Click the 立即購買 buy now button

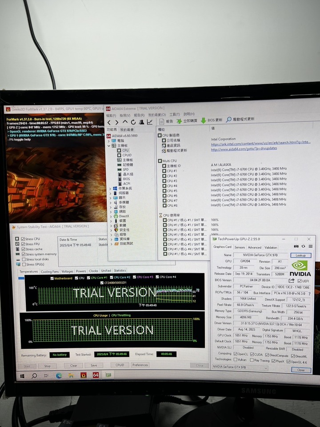point(187,121)
